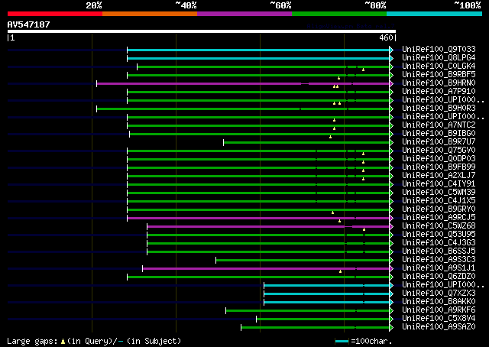489x347 pixels.
Task: Click the cyan alignment bar of Q7XZX3
Action: 326,294
